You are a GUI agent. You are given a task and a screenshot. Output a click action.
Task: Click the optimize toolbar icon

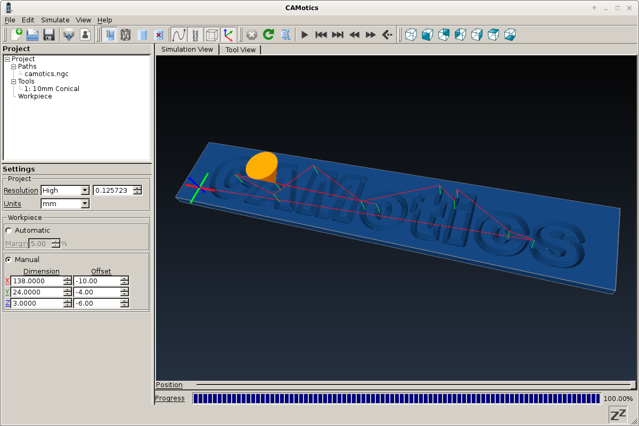[x=285, y=35]
